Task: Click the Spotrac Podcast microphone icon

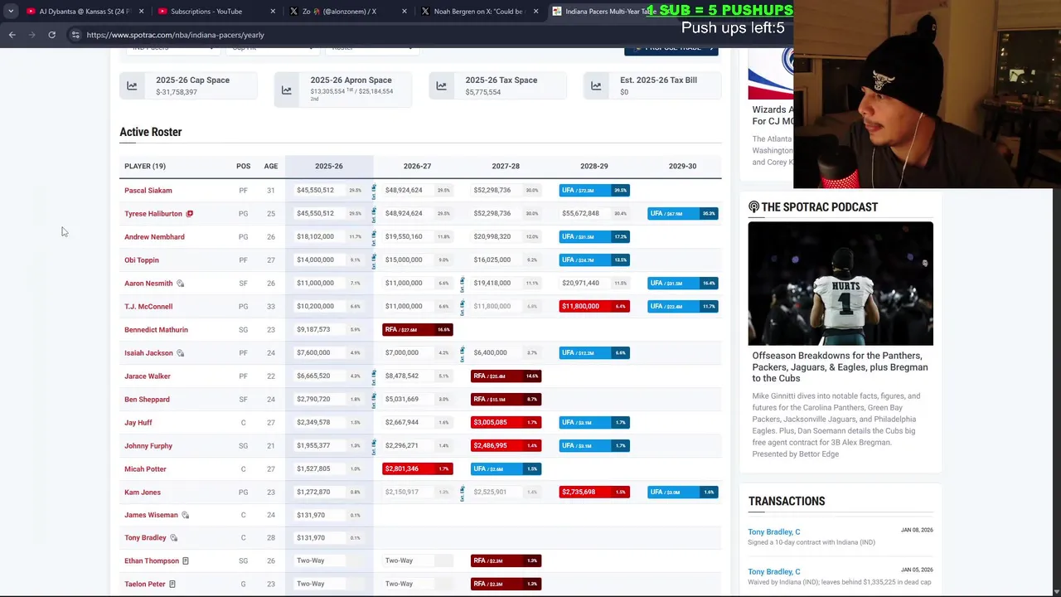Action: [753, 207]
